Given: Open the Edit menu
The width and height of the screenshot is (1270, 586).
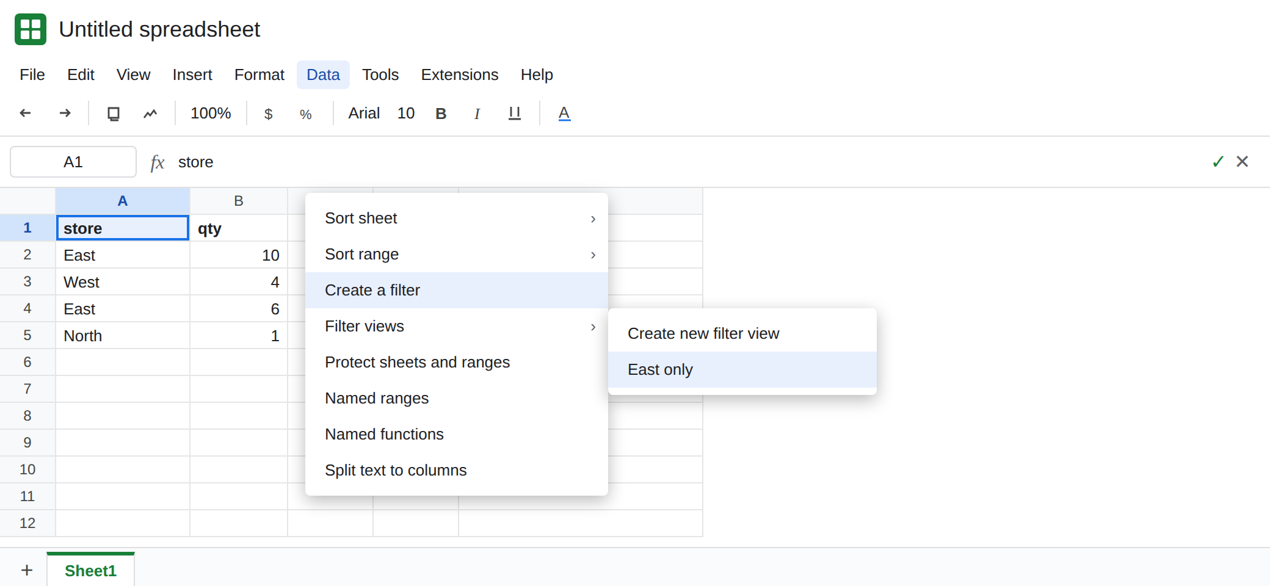Looking at the screenshot, I should 81,75.
